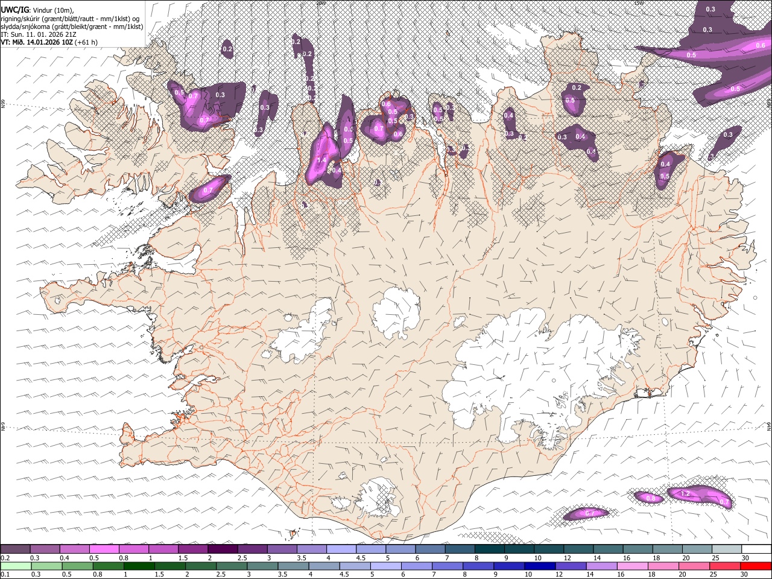
Task: Click the '1.4' precipitation value on the map
Action: coord(321,160)
